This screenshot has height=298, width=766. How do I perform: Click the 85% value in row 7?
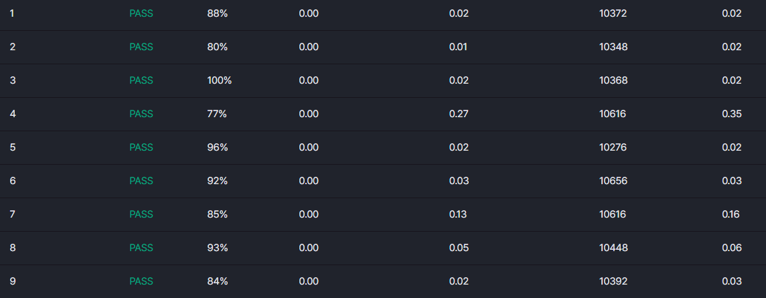(218, 214)
